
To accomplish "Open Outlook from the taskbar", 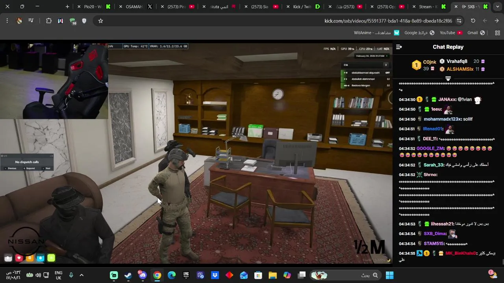I will (x=244, y=275).
